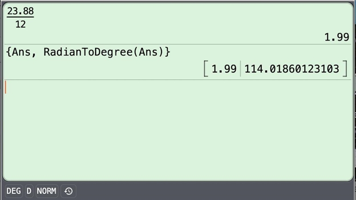This screenshot has width=356, height=200.
Task: Click the right bracket of the result vector
Action: (x=345, y=69)
